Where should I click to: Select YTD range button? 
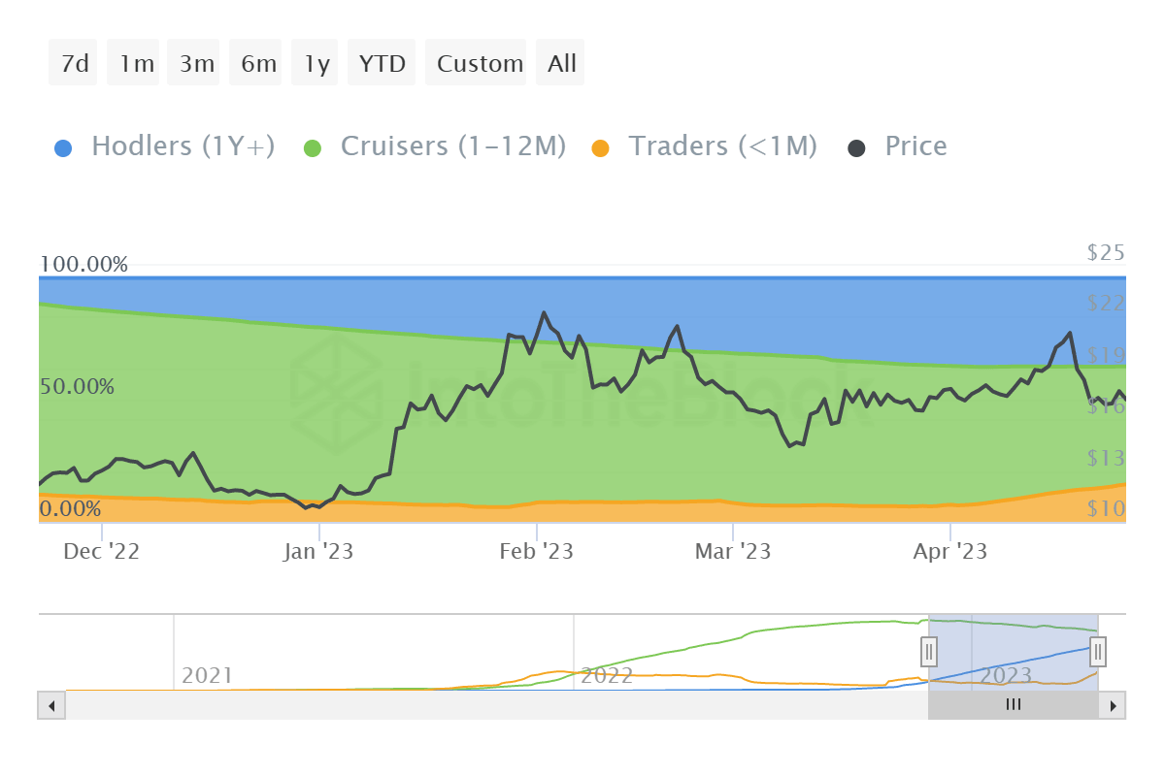click(x=382, y=63)
